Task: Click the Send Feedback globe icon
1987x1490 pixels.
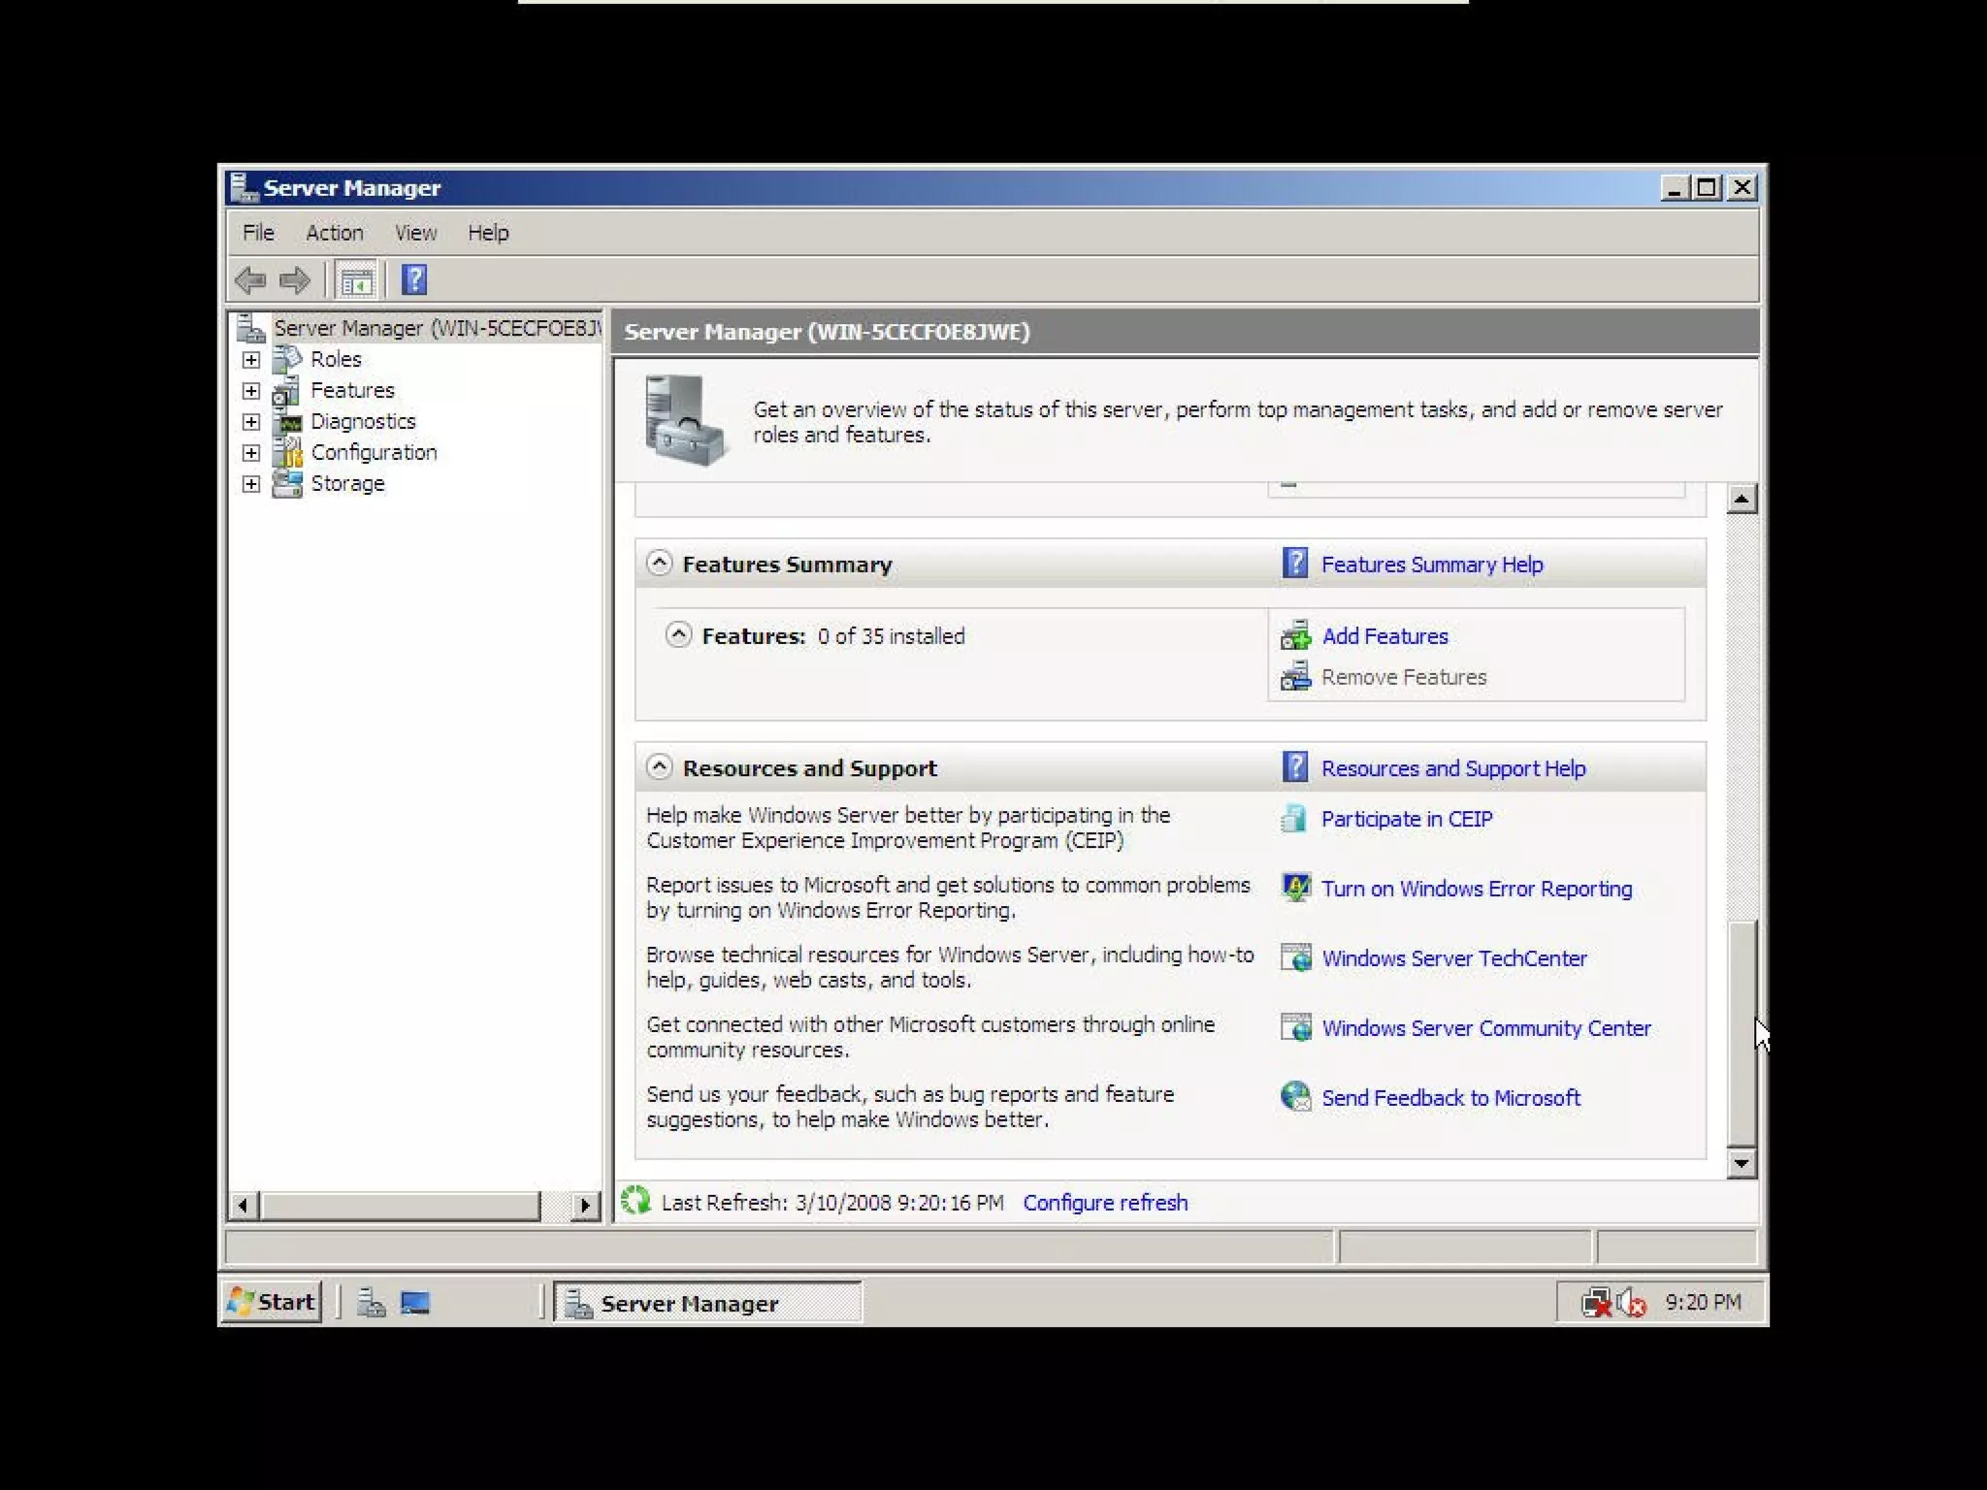Action: pyautogui.click(x=1295, y=1097)
